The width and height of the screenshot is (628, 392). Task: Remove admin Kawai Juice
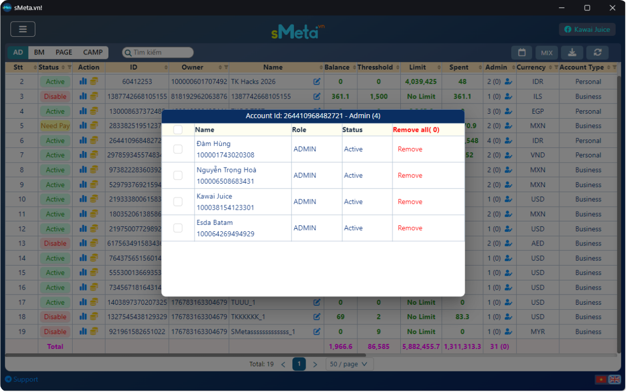point(410,202)
